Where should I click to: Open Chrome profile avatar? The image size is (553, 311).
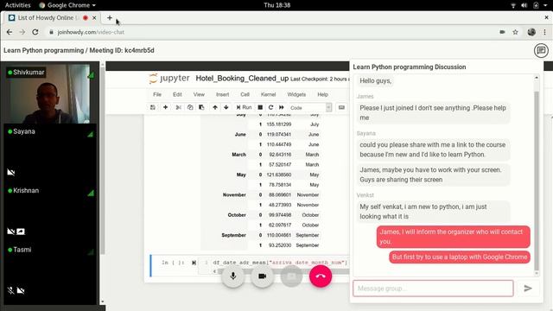[x=531, y=32]
